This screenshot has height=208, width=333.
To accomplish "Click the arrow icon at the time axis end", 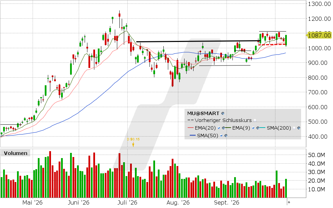I will coord(289,202).
